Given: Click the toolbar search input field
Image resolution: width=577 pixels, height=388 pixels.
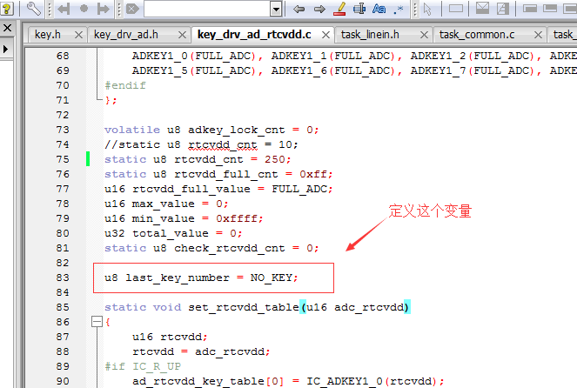Looking at the screenshot, I should 207,9.
